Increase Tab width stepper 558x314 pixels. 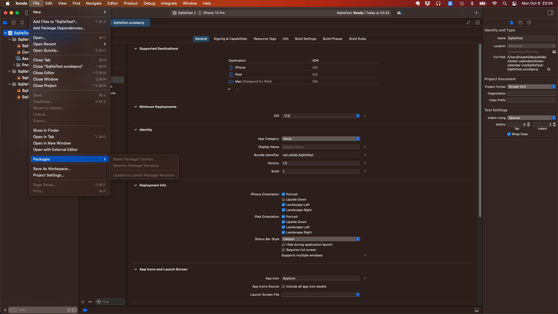pos(528,124)
